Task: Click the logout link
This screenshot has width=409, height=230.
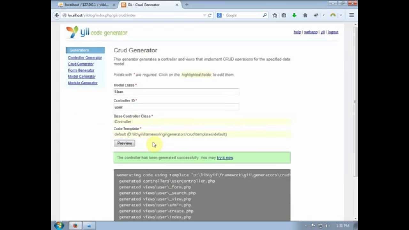Action: pos(333,32)
